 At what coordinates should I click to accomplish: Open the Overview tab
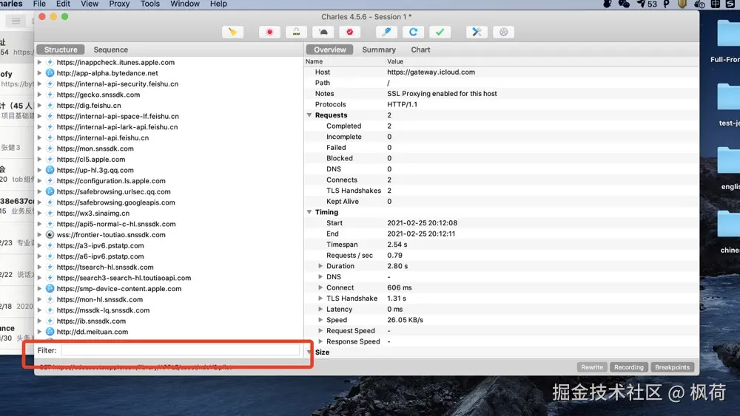(329, 50)
